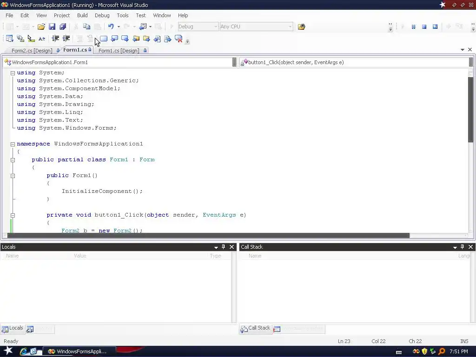The image size is (476, 357).
Task: Click the Quick Info icon
Action: pos(31,39)
